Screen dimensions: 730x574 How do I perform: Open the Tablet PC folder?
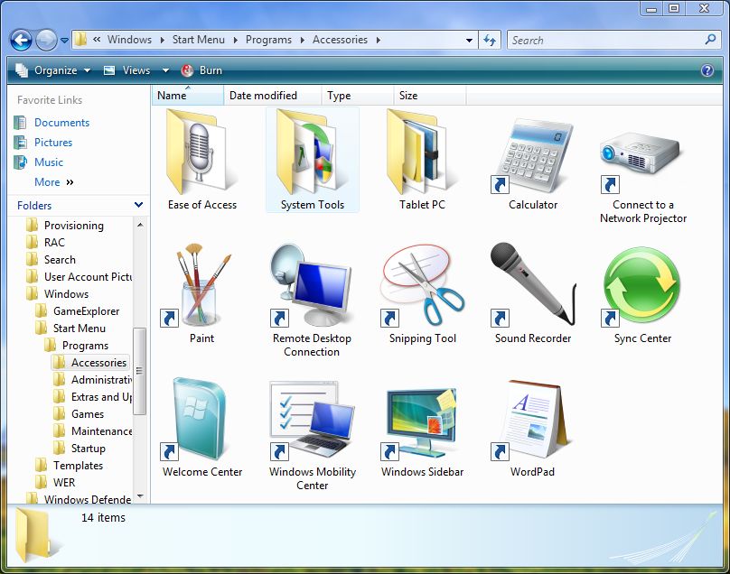click(422, 160)
